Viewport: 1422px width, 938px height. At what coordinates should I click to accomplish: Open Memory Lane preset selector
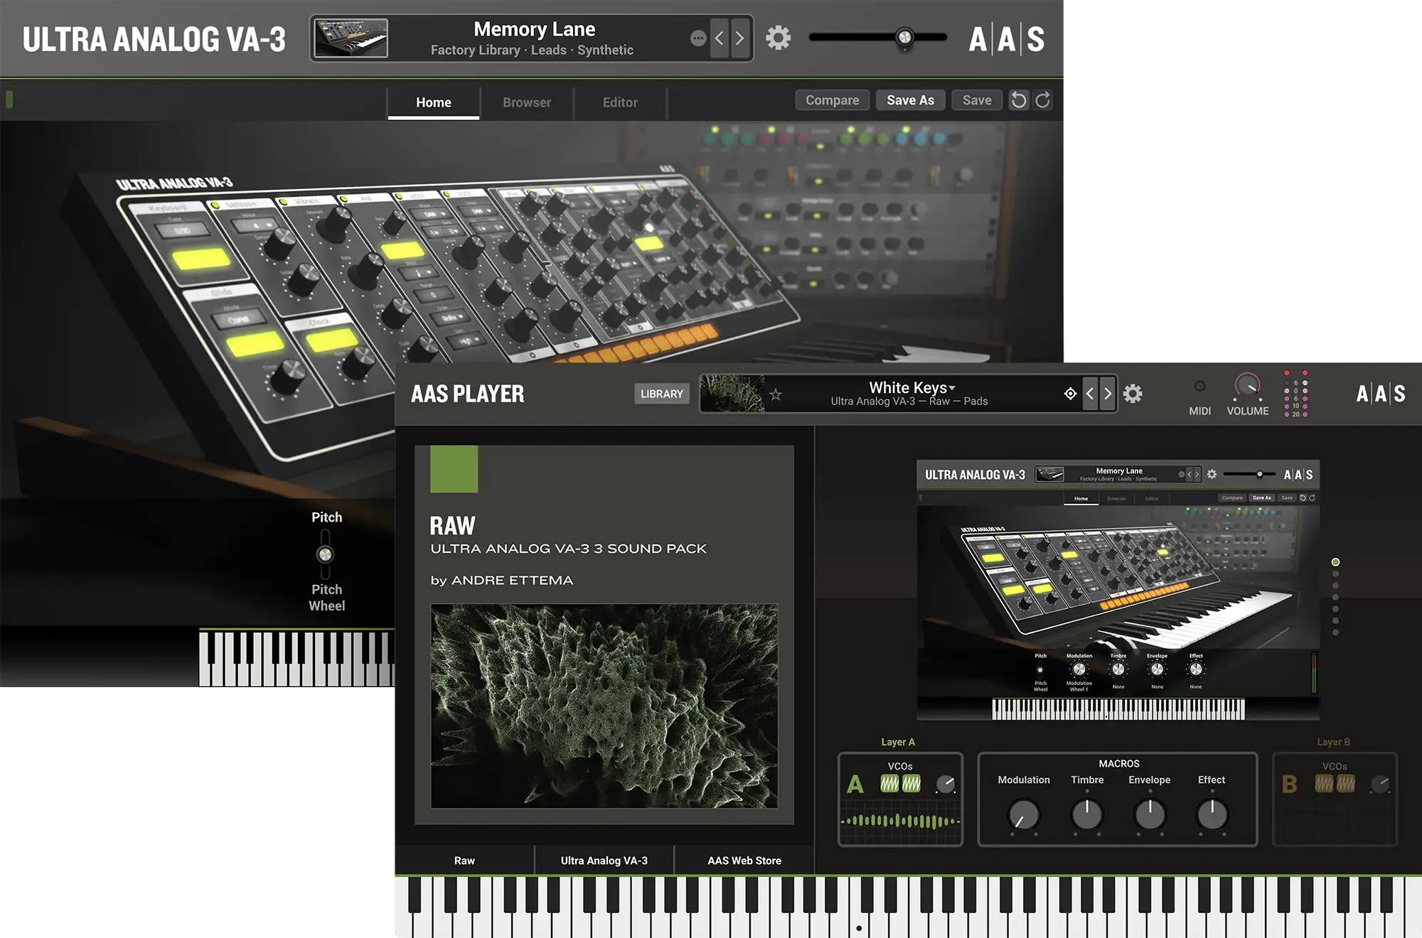(534, 38)
